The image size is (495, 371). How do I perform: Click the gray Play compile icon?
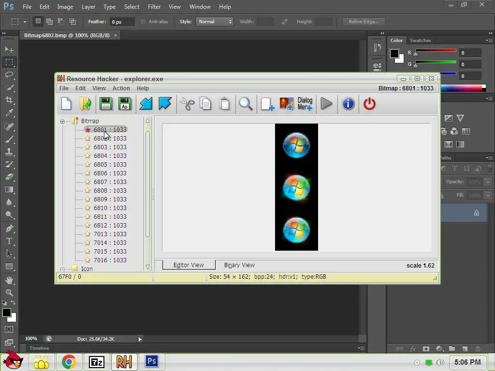click(x=326, y=104)
